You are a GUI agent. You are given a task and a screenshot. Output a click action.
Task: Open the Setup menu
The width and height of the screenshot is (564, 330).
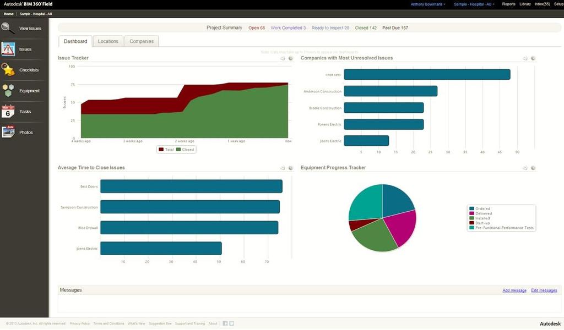pos(558,4)
